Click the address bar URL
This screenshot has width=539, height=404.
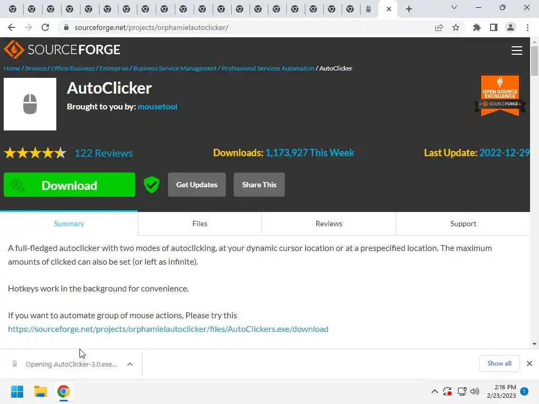coord(151,27)
